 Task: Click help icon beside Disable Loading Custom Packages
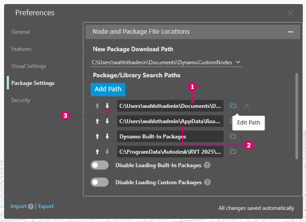[x=207, y=182]
